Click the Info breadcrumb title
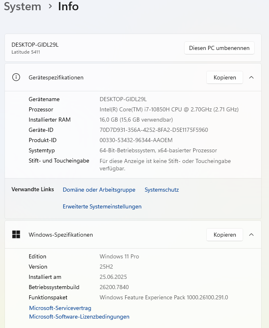Screen dimensions: 269x328 68,6
